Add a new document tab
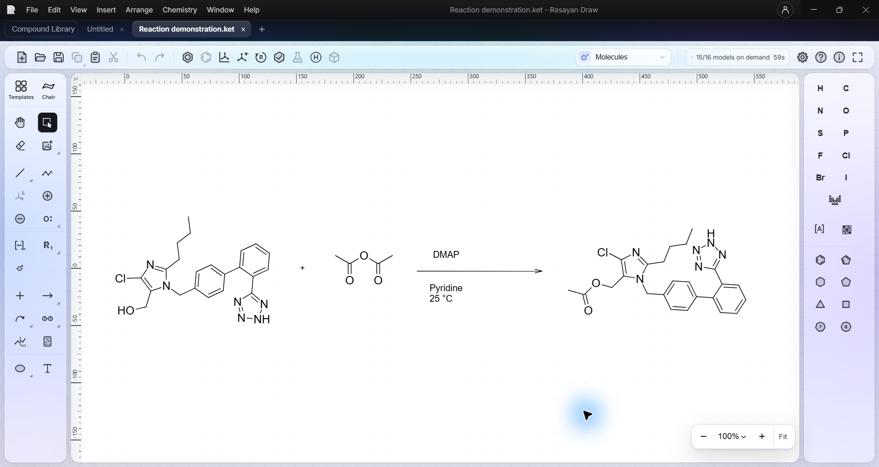Screen dimensions: 879x467 [x=262, y=29]
